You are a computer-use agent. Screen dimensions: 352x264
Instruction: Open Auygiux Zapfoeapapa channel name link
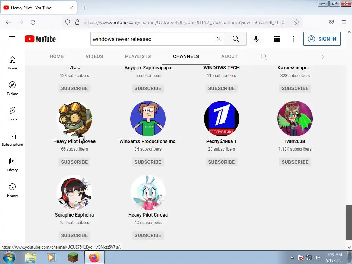point(148,68)
